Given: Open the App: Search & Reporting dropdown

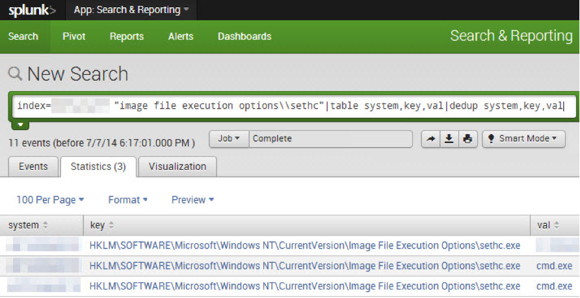Looking at the screenshot, I should (131, 10).
